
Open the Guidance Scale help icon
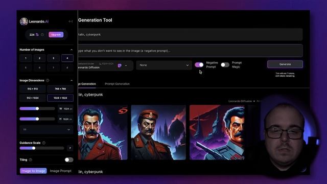(44, 143)
